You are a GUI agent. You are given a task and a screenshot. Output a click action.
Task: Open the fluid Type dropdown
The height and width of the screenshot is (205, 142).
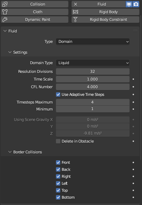pyautogui.click(x=93, y=41)
